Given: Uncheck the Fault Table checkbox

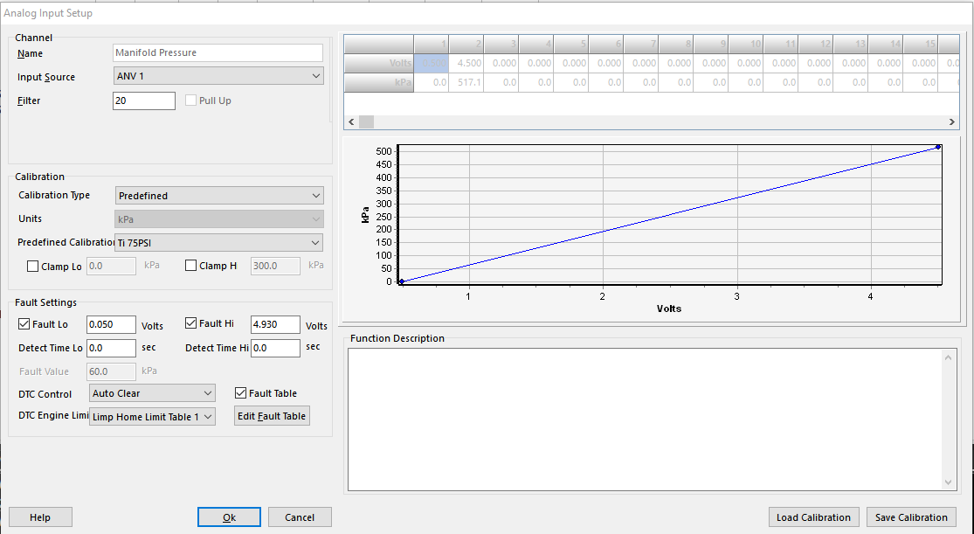Looking at the screenshot, I should point(241,393).
